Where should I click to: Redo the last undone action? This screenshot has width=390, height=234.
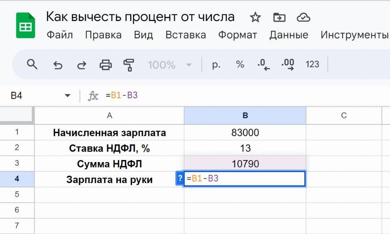pyautogui.click(x=82, y=65)
